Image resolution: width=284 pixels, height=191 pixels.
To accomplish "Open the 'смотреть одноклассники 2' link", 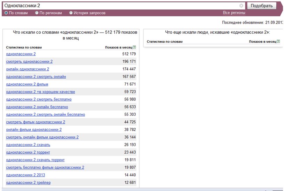I will (29, 61).
